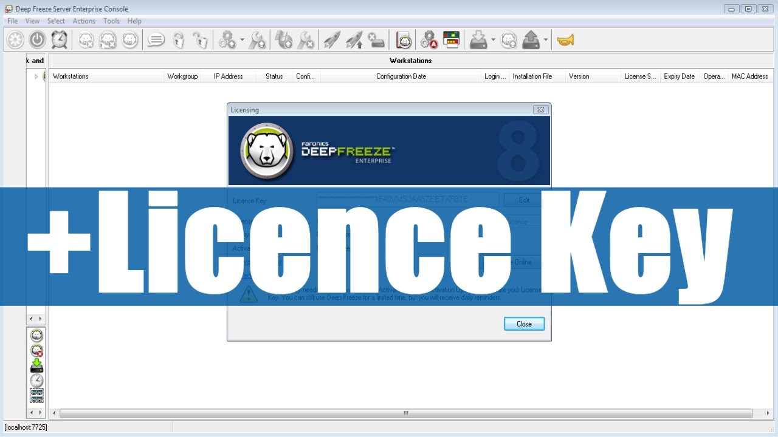Click the bear with red X left-pane icon
The image size is (778, 437).
tap(37, 351)
